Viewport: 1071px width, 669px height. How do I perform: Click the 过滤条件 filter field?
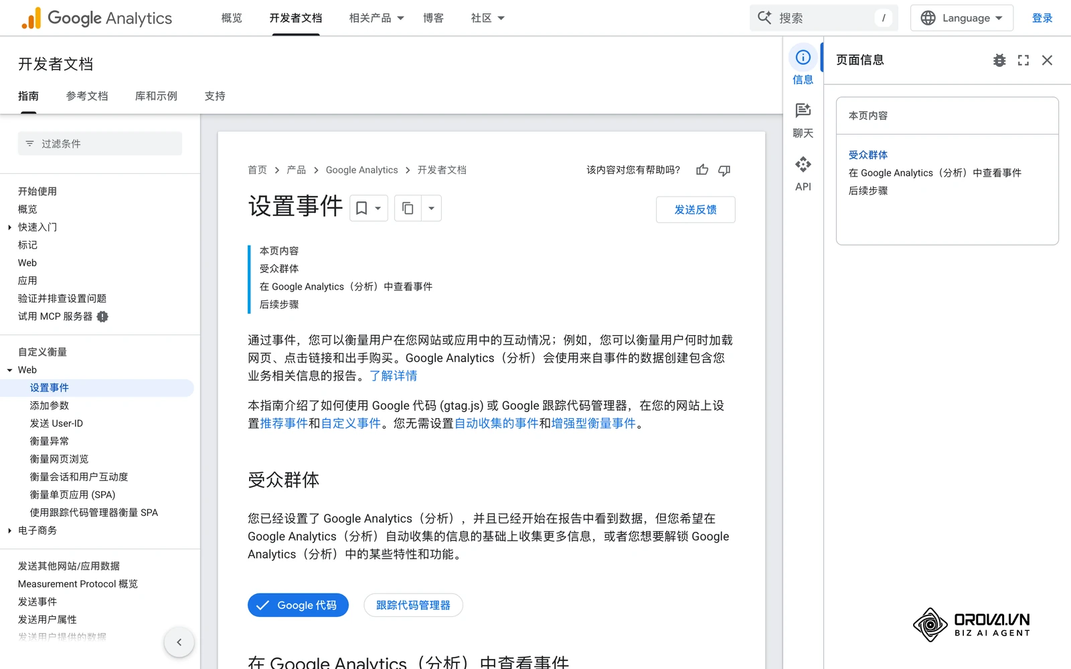click(x=100, y=144)
